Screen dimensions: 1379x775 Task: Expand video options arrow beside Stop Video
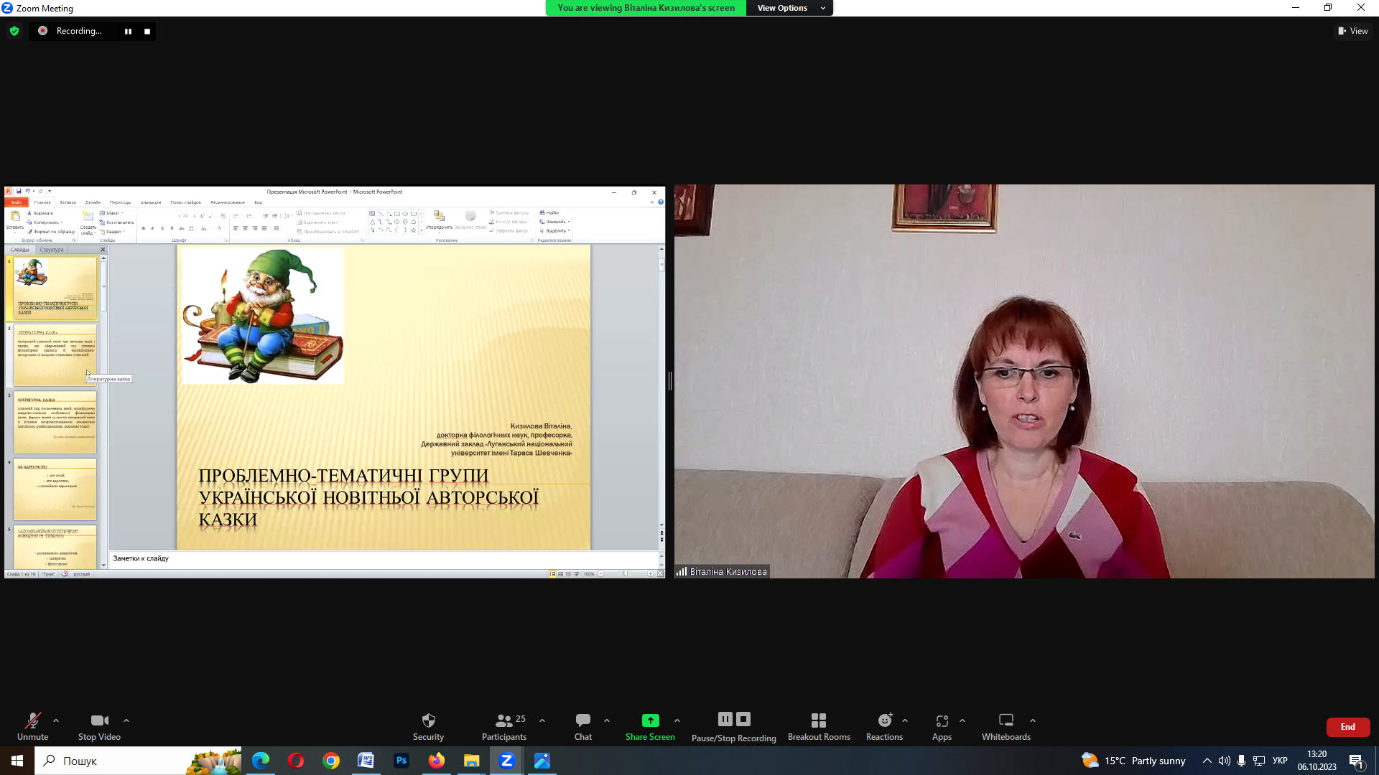pos(126,720)
